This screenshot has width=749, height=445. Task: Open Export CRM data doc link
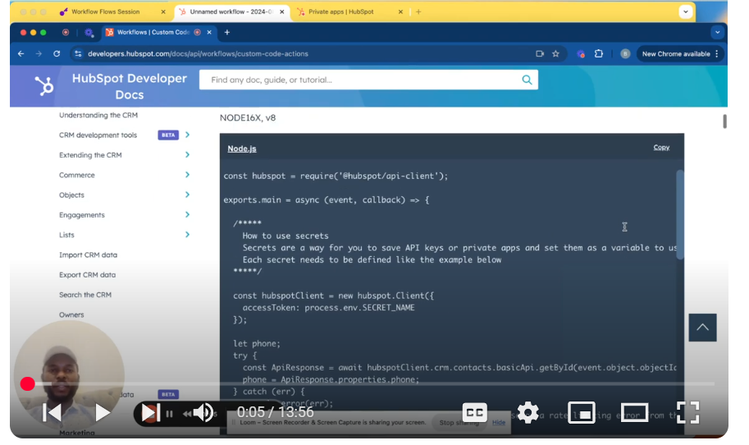pyautogui.click(x=88, y=275)
